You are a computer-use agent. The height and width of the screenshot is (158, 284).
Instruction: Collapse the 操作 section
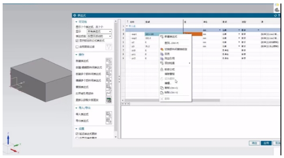76,55
